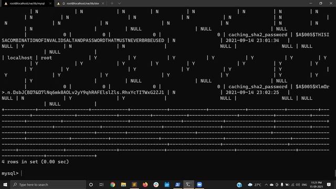Click the first 'caching_sha2_password' plugin value
The width and height of the screenshot is (336, 189).
[x=258, y=35]
